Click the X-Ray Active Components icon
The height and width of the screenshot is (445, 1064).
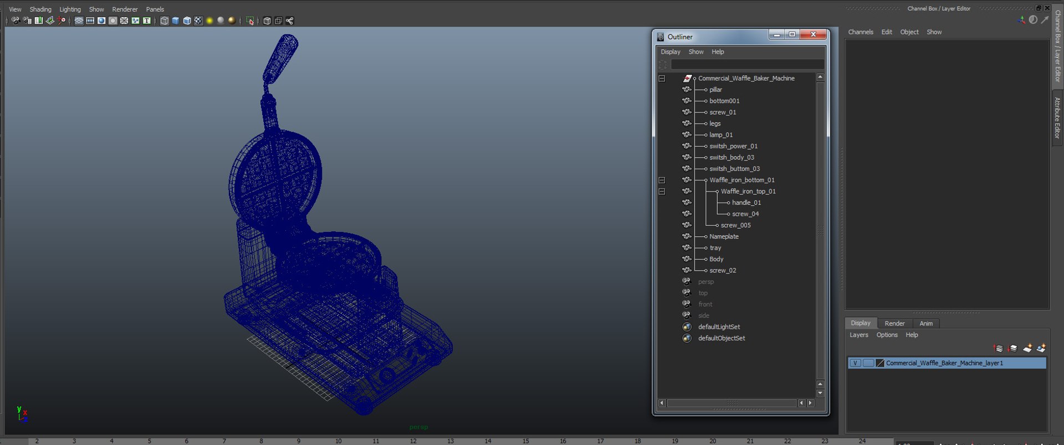point(278,20)
